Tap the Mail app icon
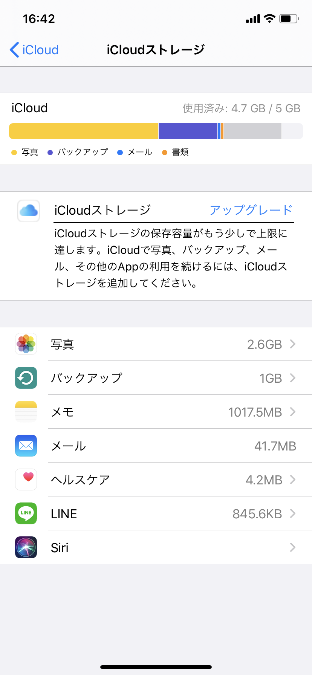The image size is (312, 675). point(26,446)
